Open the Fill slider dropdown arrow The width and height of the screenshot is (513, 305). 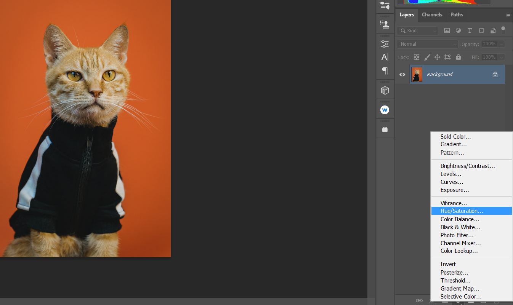coord(502,57)
